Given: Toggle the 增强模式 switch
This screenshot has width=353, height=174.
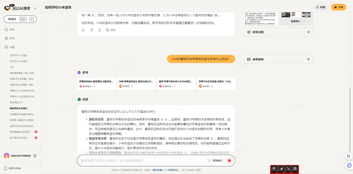Looking at the screenshot, I should (208, 161).
